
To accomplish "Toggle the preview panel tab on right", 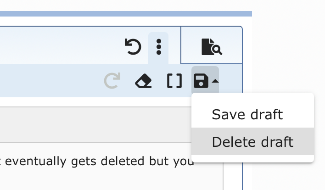I will click(212, 45).
